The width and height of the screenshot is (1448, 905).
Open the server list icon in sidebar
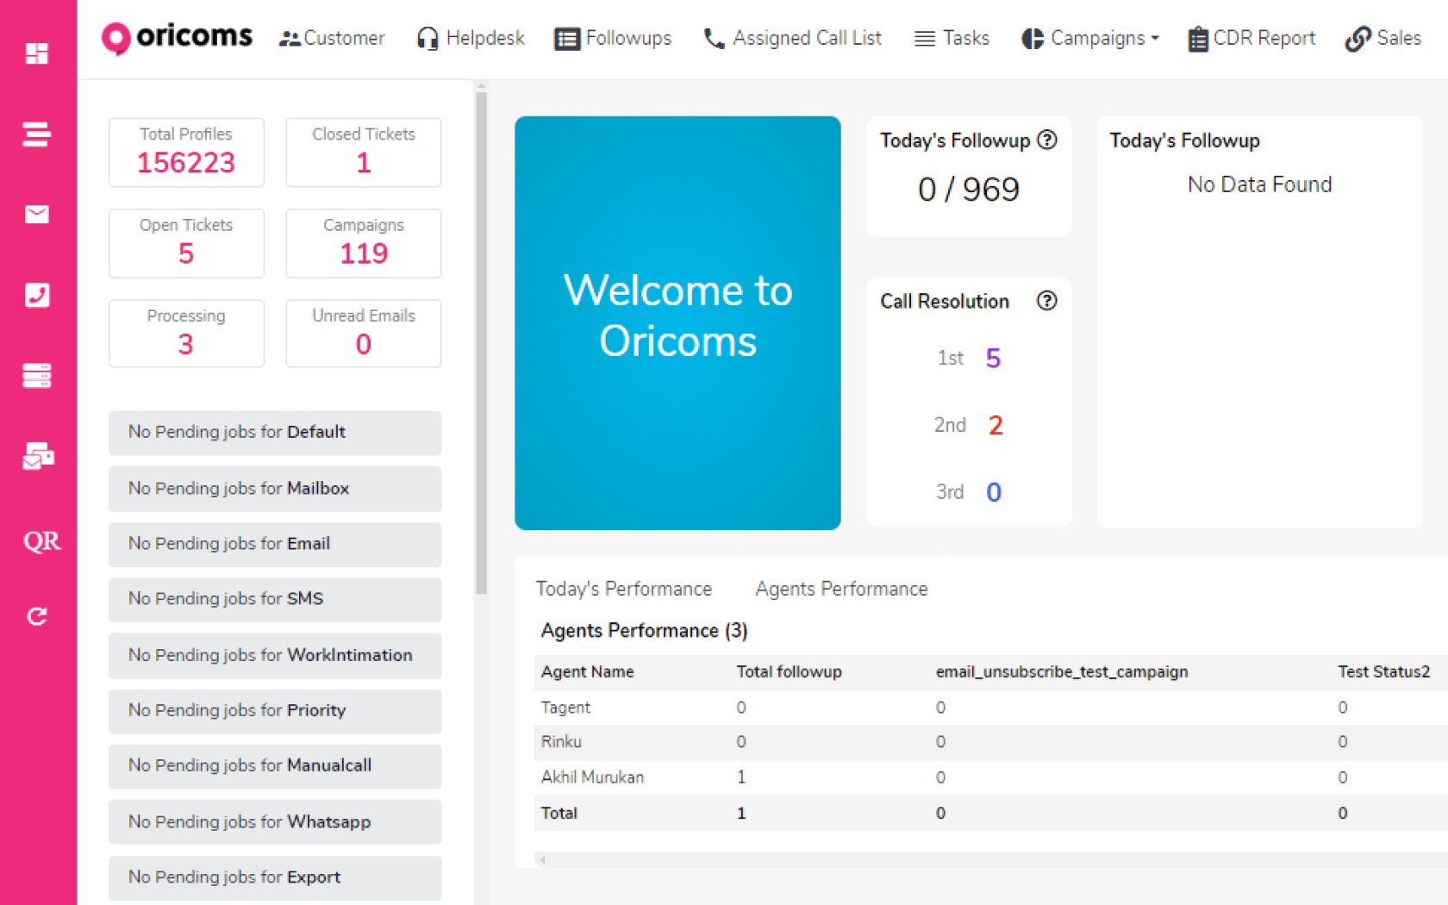click(37, 376)
